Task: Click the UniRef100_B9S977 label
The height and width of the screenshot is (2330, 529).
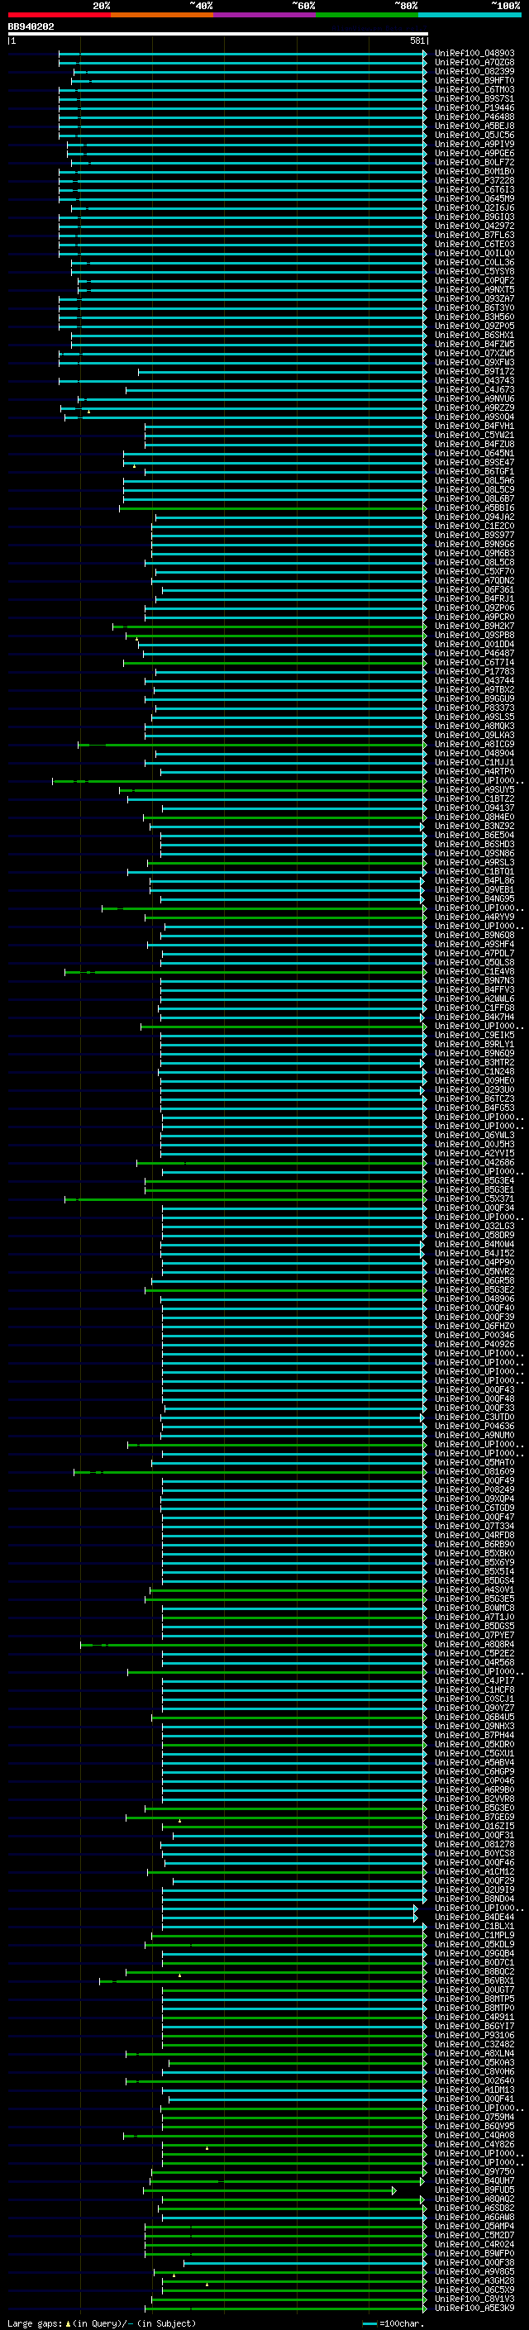Action: coord(474,535)
